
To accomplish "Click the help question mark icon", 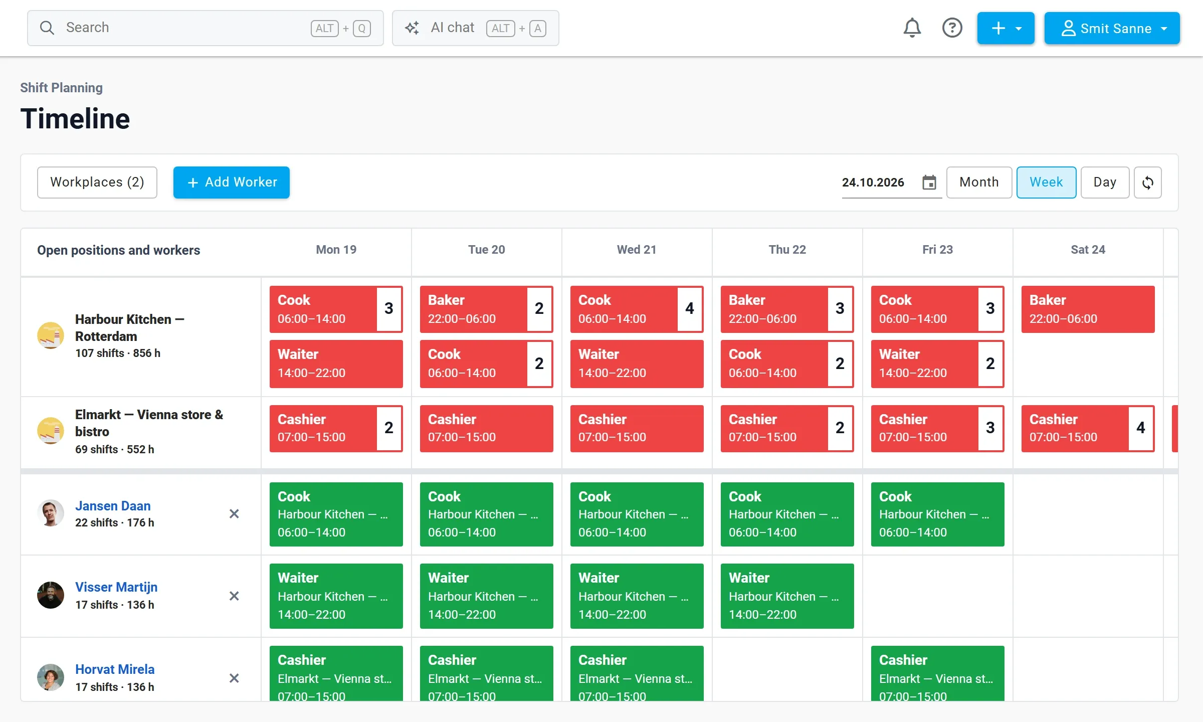I will coord(952,28).
